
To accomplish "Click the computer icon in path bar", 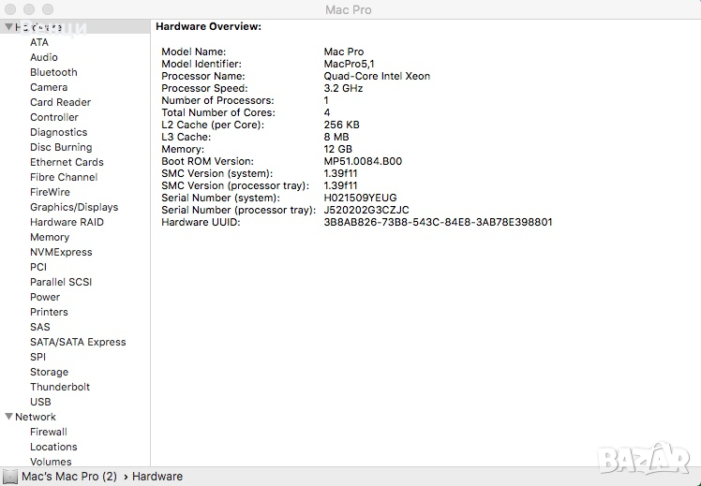I will pos(10,477).
